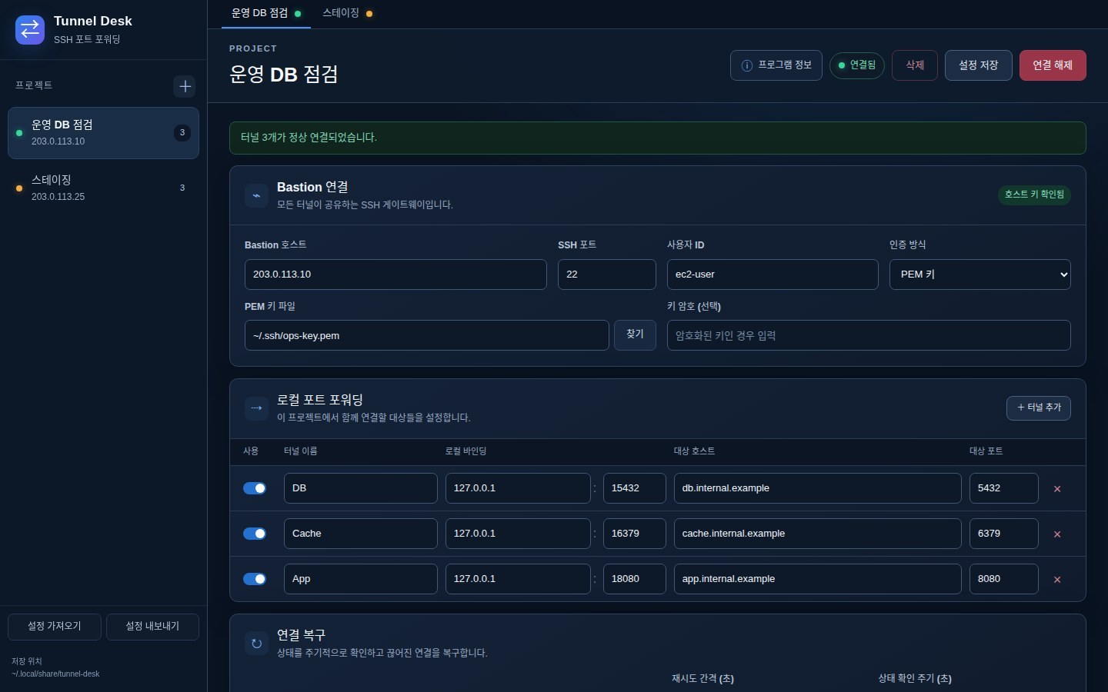Disable the Cache tunnel switch

tap(255, 534)
